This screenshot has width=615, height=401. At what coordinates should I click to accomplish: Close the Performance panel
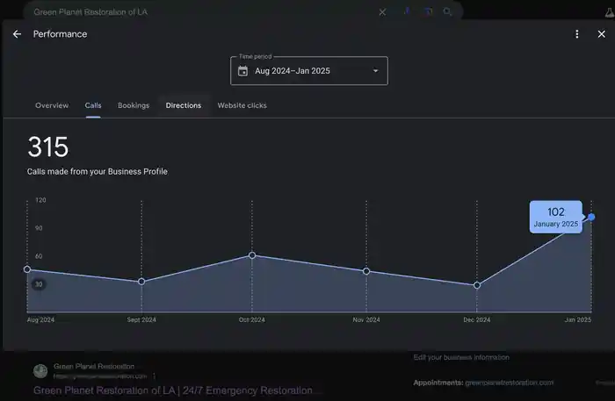[x=601, y=34]
